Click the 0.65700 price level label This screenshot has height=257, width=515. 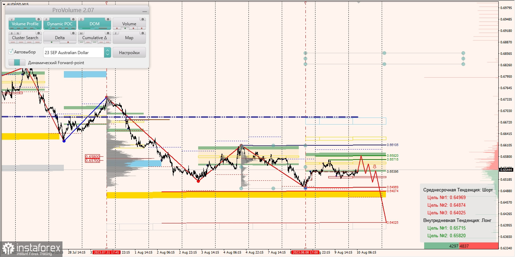(93, 161)
